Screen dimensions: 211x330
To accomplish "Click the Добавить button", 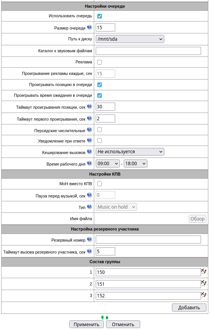I will (x=190, y=308).
